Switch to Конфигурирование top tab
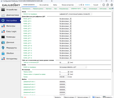 [x=29, y=5]
